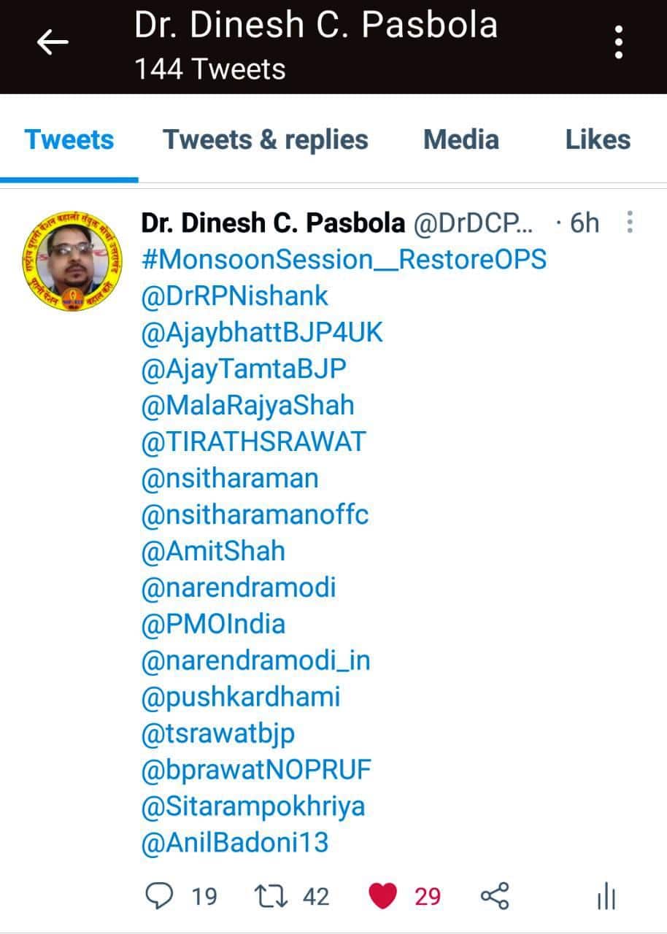This screenshot has width=667, height=934.
Task: Visit the @AmitShah profile mention
Action: 213,552
